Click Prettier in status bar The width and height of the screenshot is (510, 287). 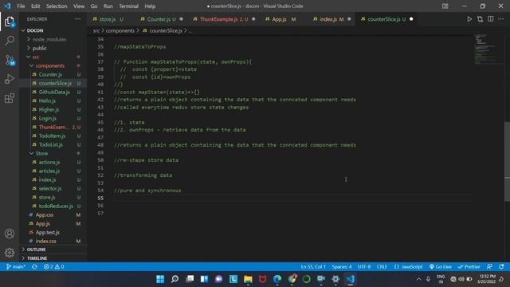[x=469, y=266]
